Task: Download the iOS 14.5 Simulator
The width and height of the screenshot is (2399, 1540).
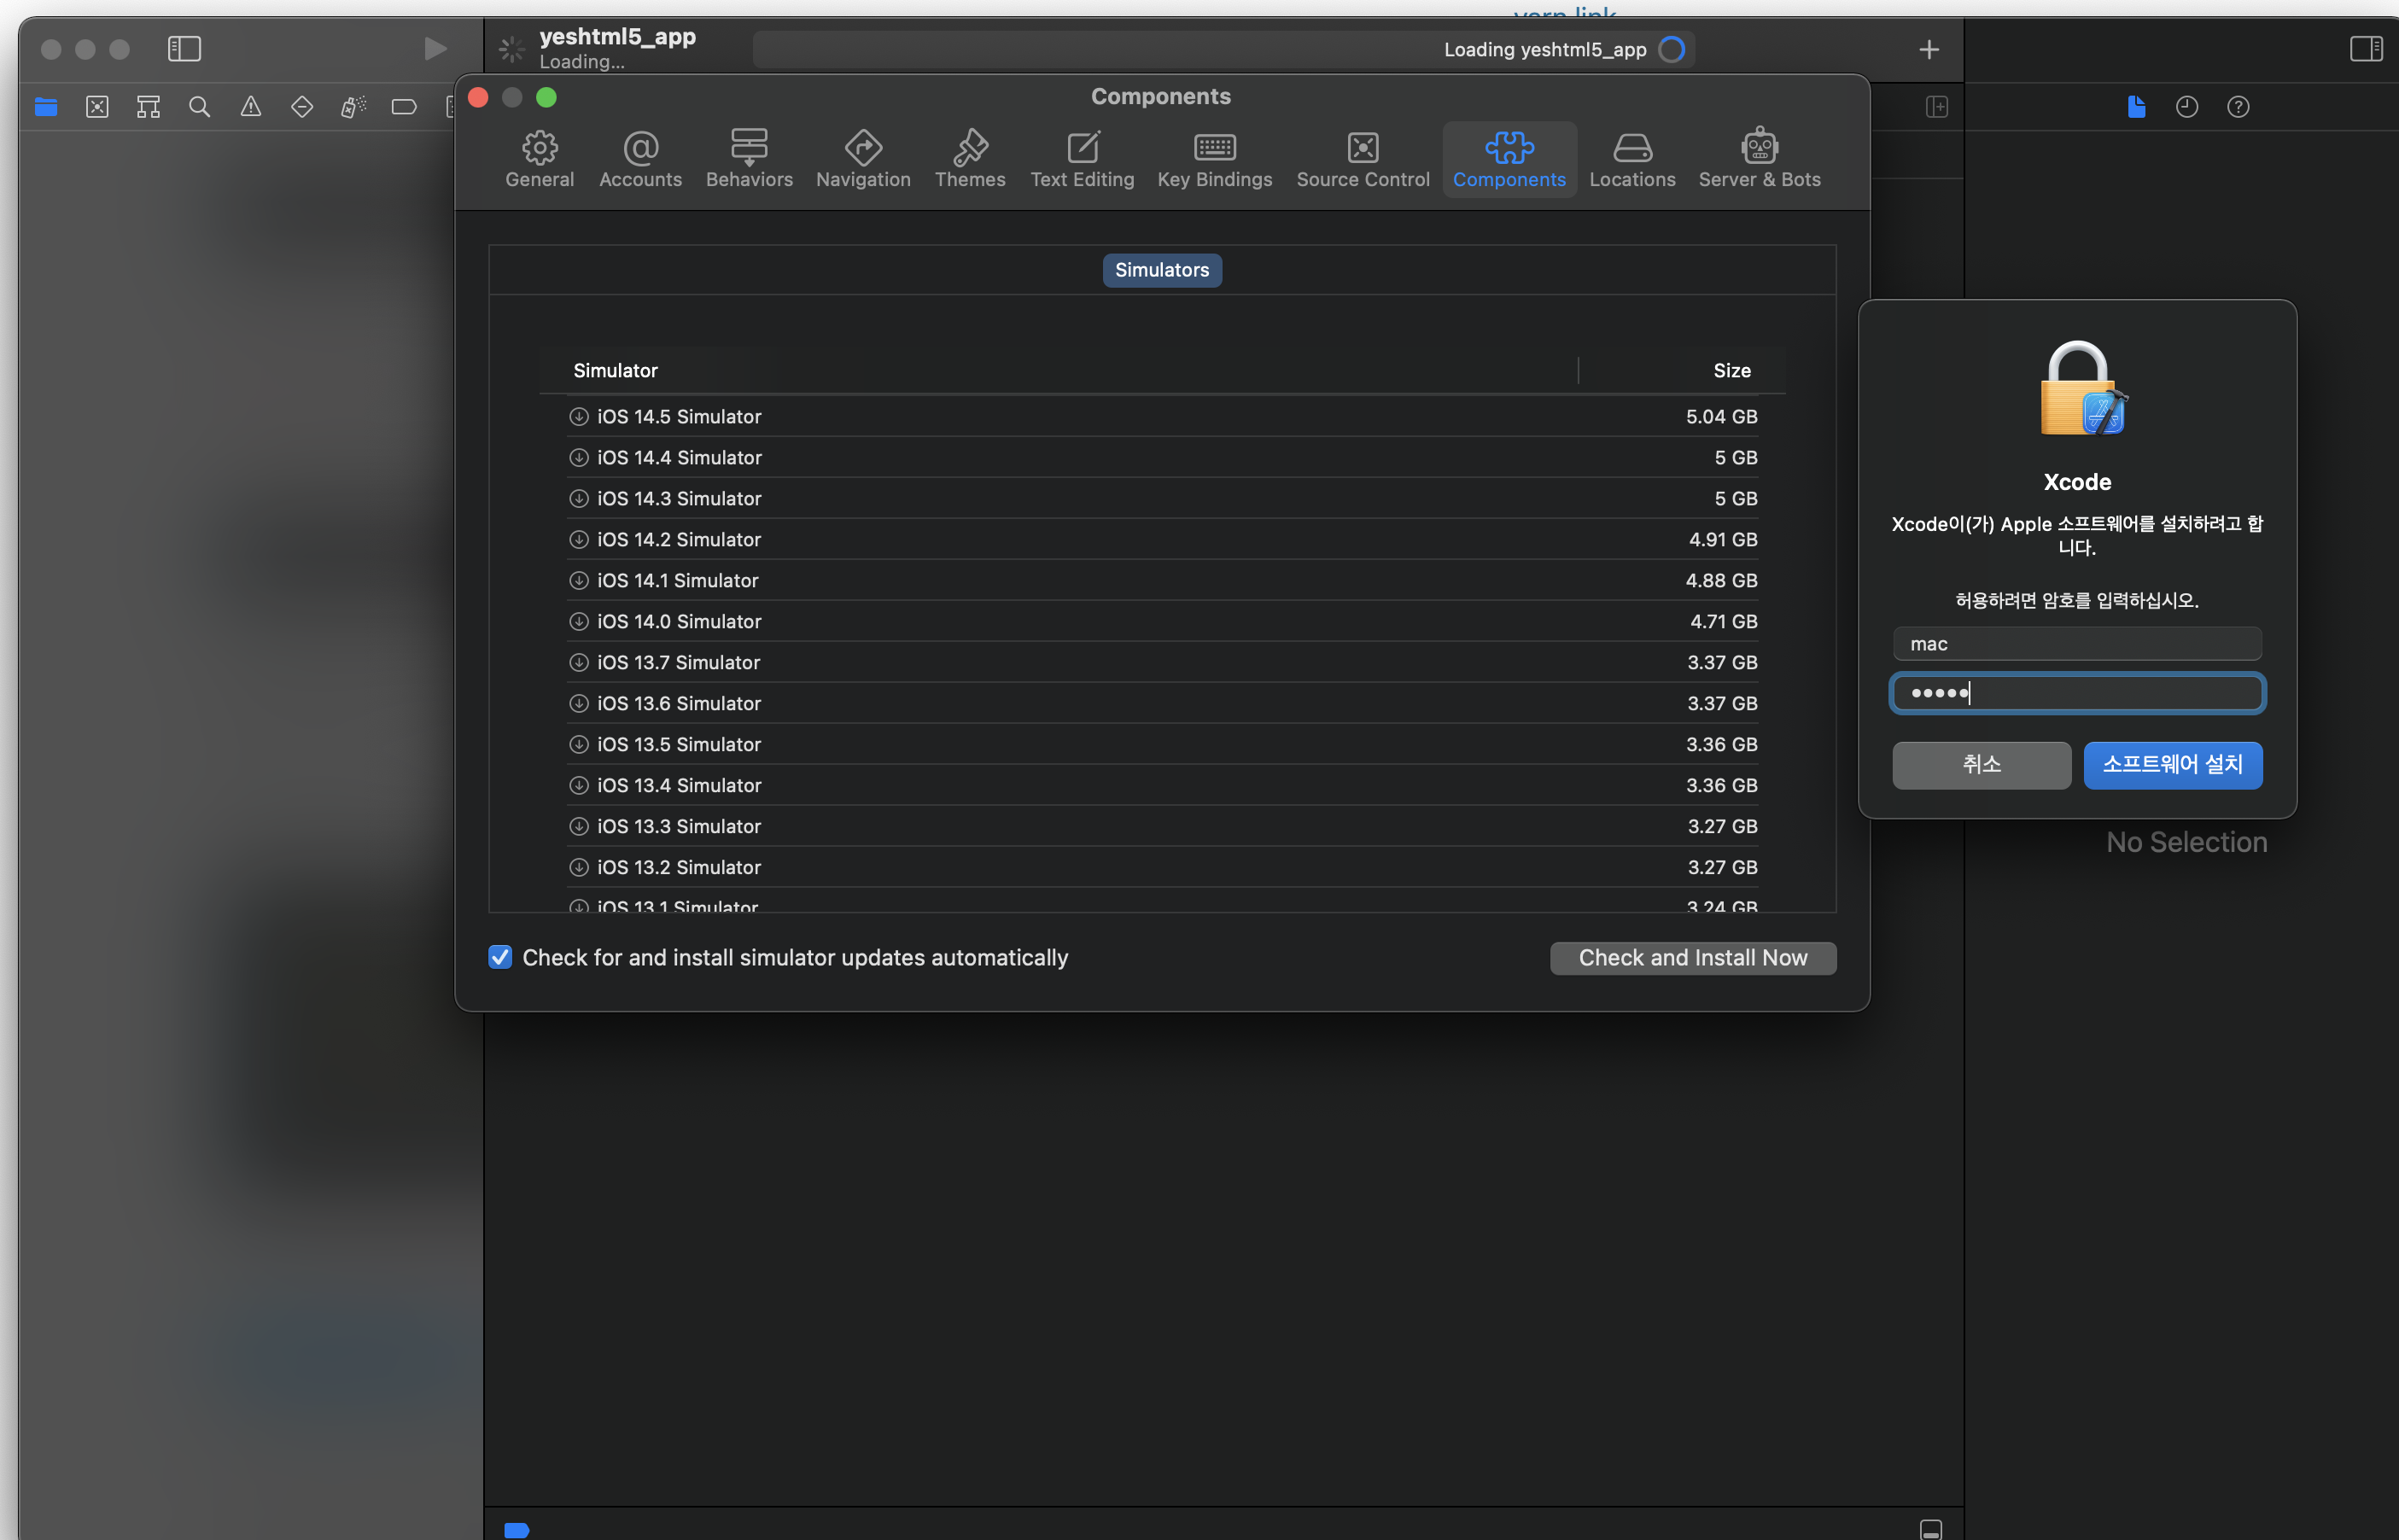Action: [x=578, y=416]
